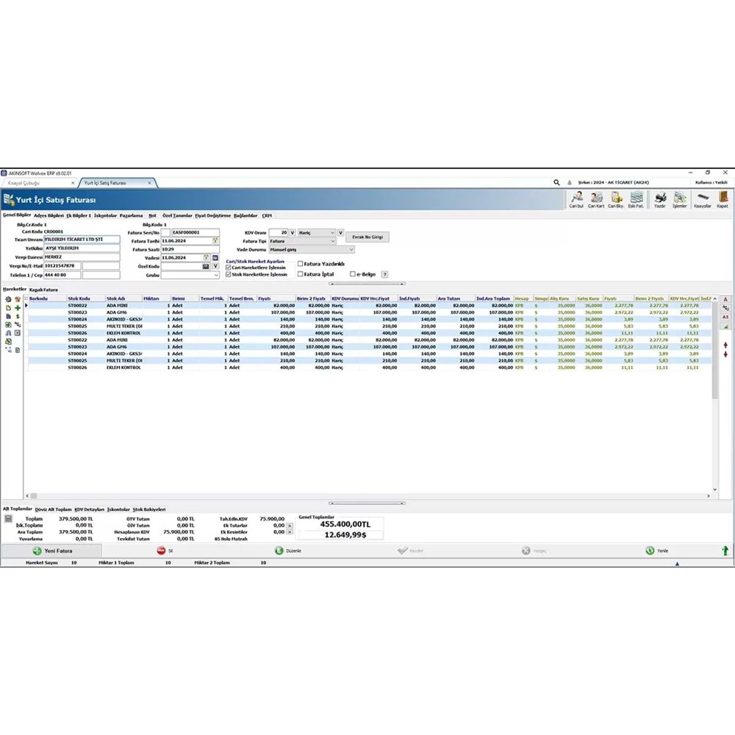Image resolution: width=735 pixels, height=735 pixels.
Task: Click the Özel Kodu lookup icon
Action: [206, 266]
